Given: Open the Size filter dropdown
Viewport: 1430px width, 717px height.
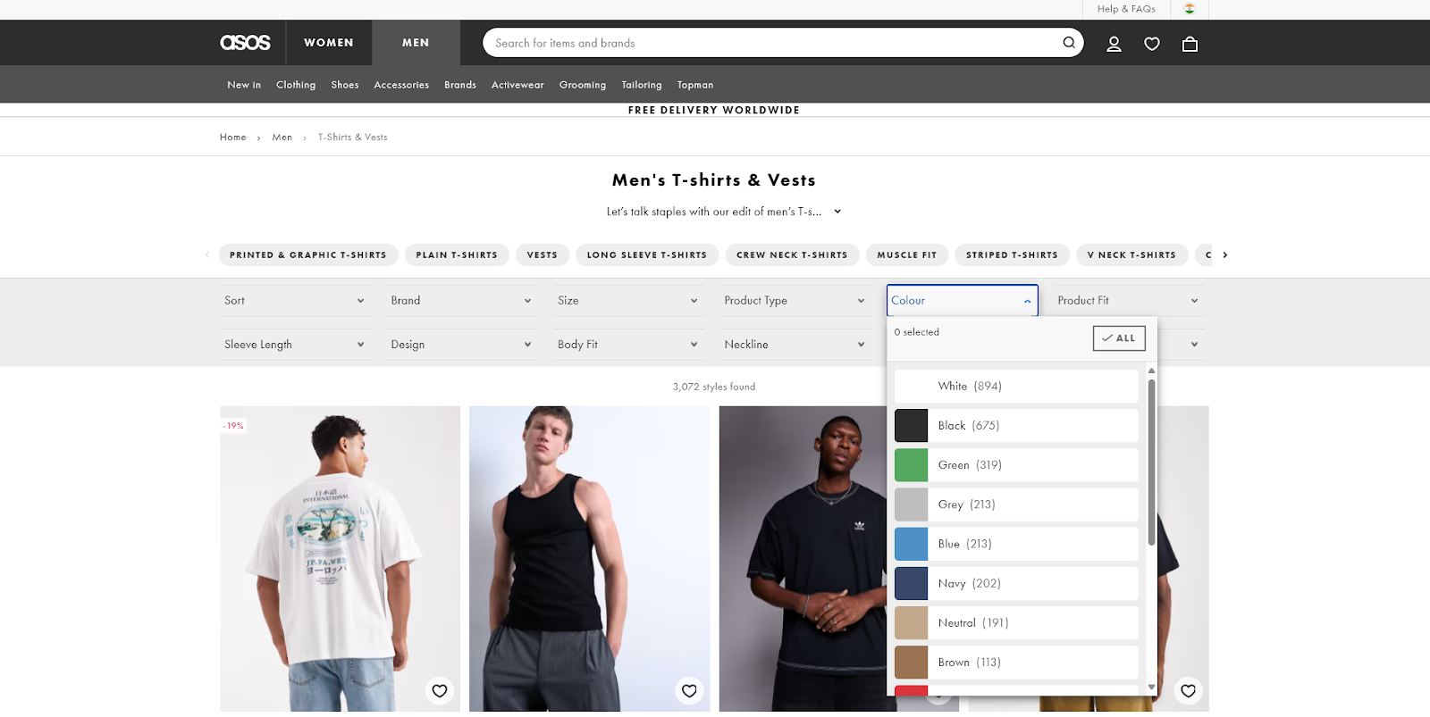Looking at the screenshot, I should tap(628, 301).
